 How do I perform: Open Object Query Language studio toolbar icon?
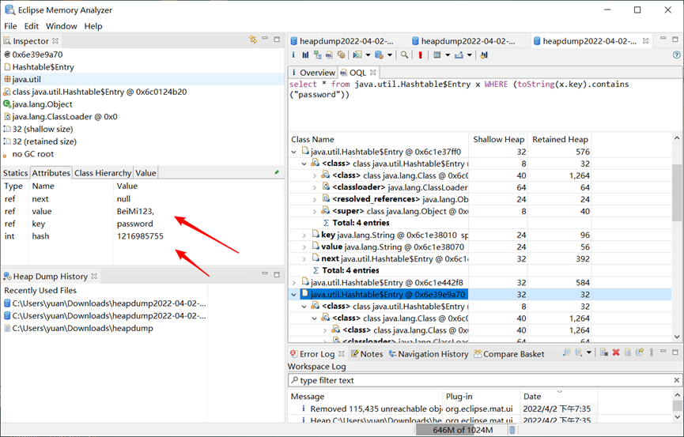(330, 55)
